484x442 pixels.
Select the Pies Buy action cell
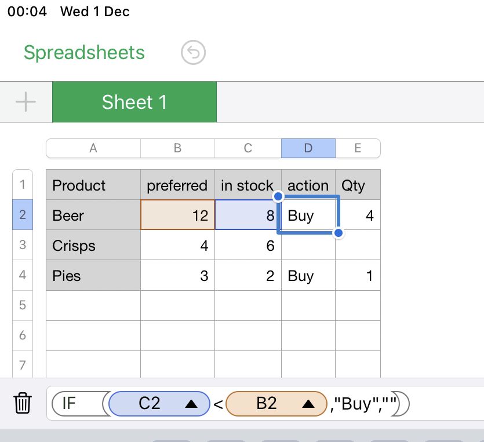pos(308,275)
